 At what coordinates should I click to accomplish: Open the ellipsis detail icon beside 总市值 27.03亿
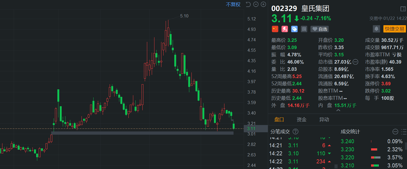click(356, 62)
